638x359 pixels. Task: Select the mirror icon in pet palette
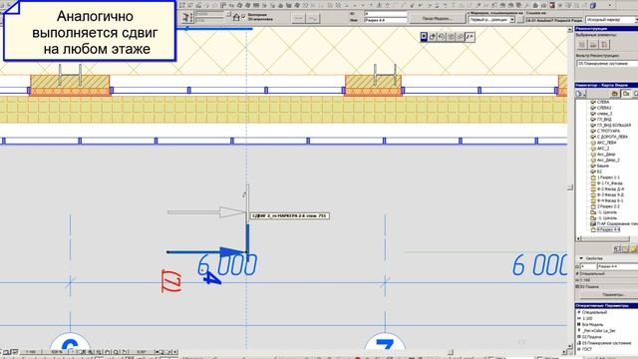point(452,37)
